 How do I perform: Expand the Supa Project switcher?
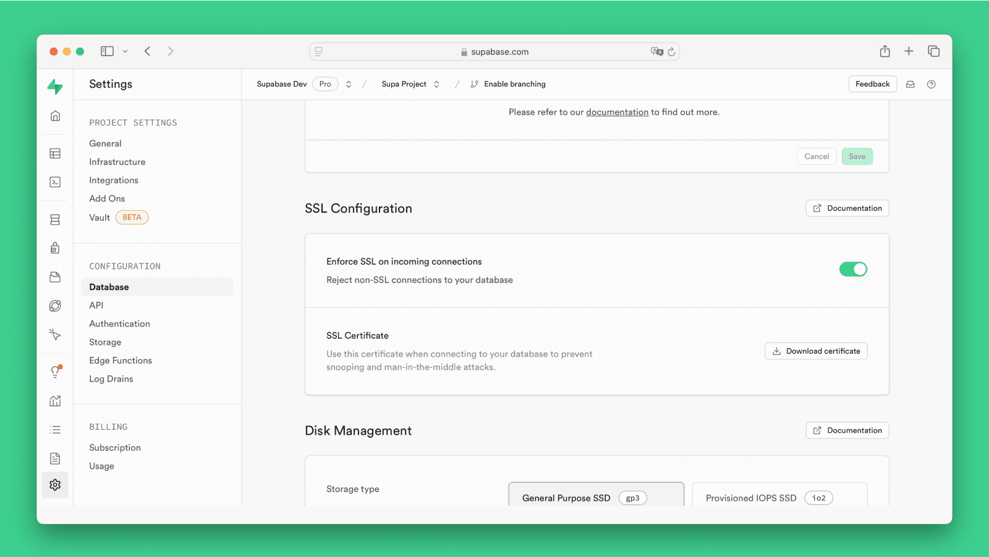click(436, 84)
